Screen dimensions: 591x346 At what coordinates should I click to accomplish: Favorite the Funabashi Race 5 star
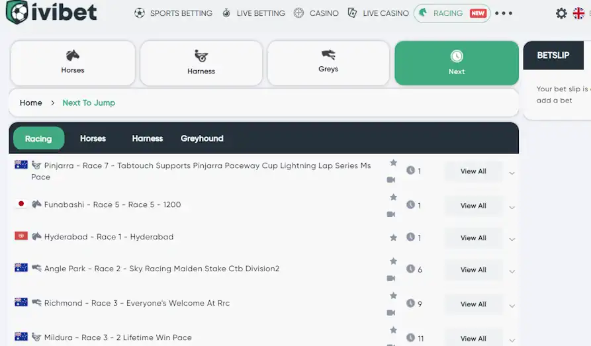(x=393, y=196)
